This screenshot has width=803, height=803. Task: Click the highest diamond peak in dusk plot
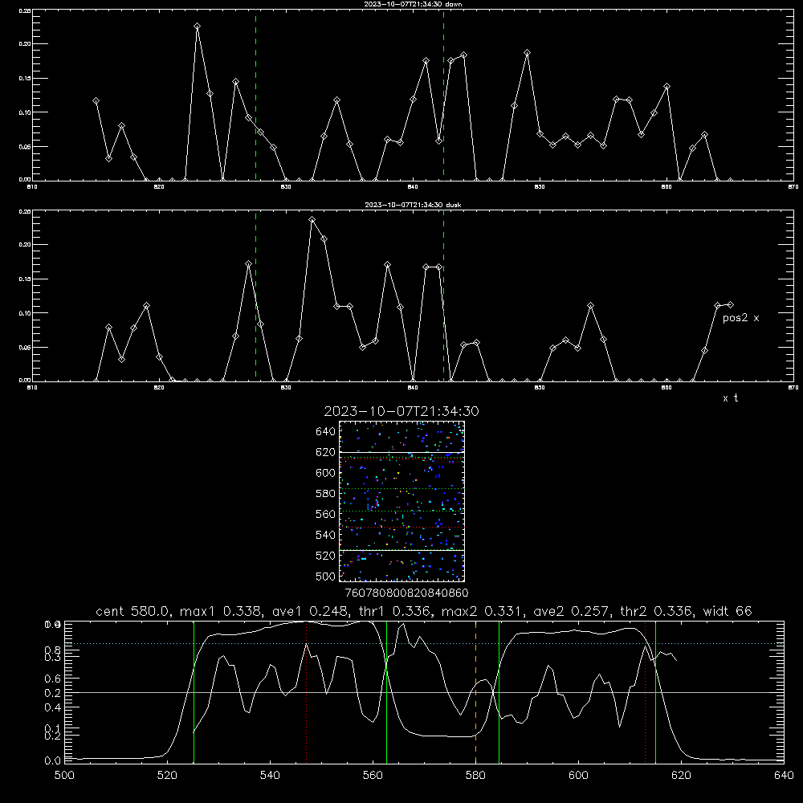pos(312,220)
